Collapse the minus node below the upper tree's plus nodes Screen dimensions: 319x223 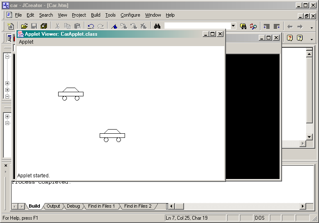tap(7, 96)
